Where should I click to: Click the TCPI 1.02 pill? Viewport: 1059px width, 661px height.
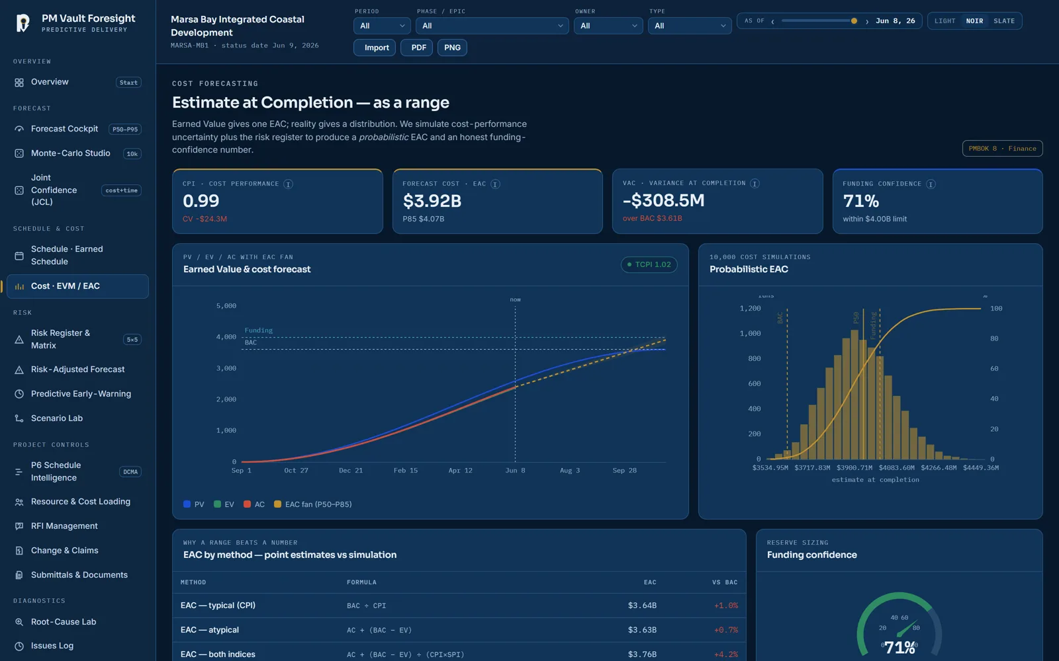point(649,264)
